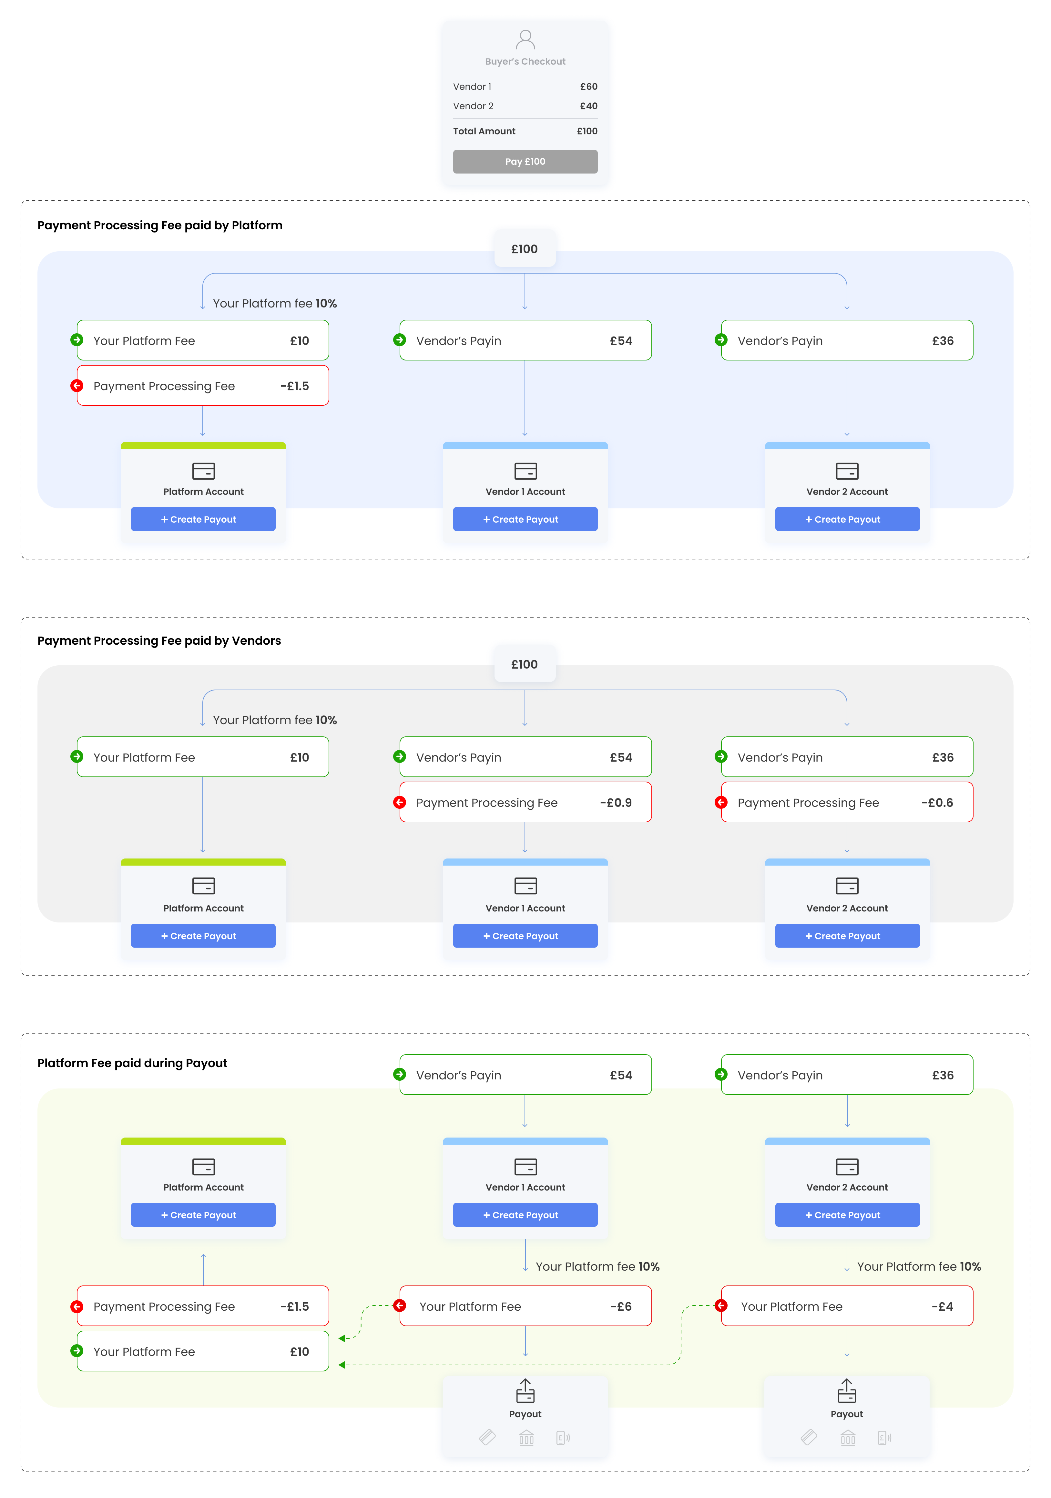Image resolution: width=1051 pixels, height=1498 pixels.
Task: Click the 'Payment Processing Fee paid by Vendors' heading
Action: coord(159,641)
